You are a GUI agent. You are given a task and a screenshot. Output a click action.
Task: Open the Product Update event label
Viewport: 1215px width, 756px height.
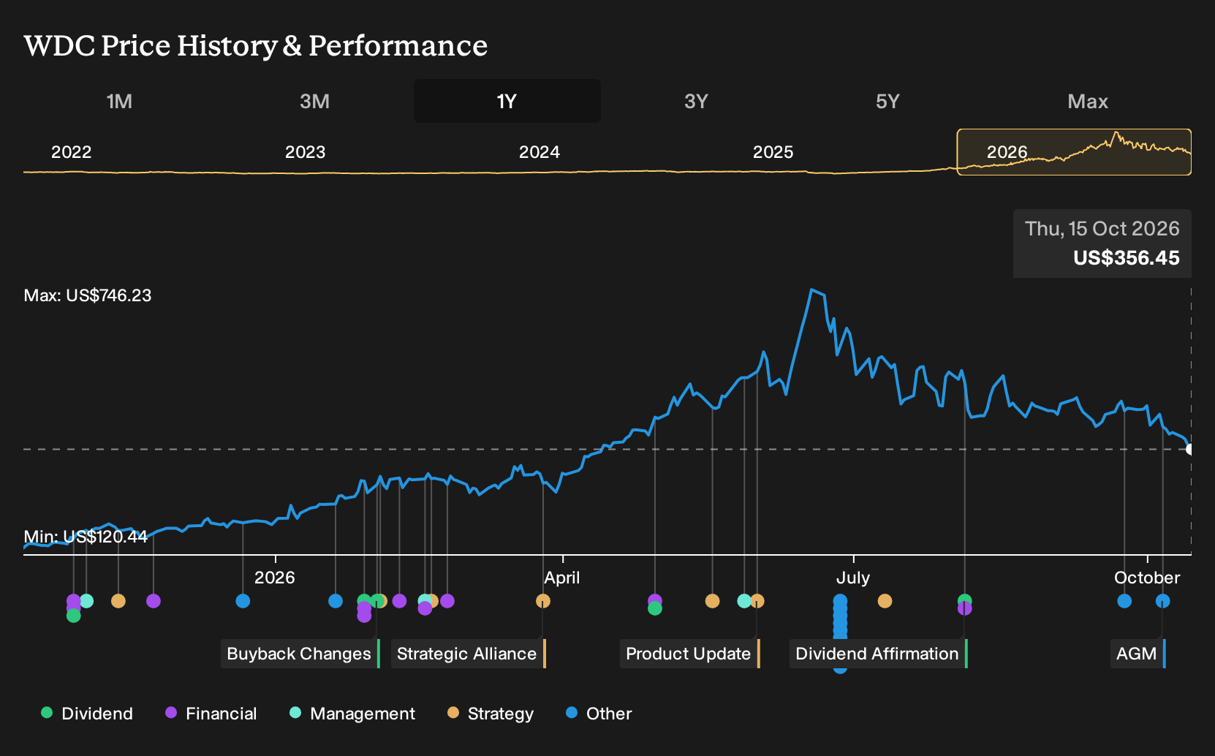pyautogui.click(x=690, y=654)
